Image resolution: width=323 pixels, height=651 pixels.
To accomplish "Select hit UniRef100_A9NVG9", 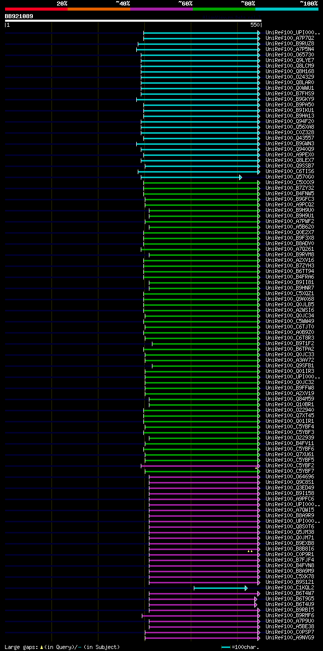I will 290,637.
